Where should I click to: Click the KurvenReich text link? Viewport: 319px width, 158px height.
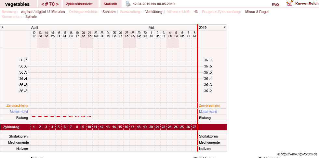pos(307,4)
